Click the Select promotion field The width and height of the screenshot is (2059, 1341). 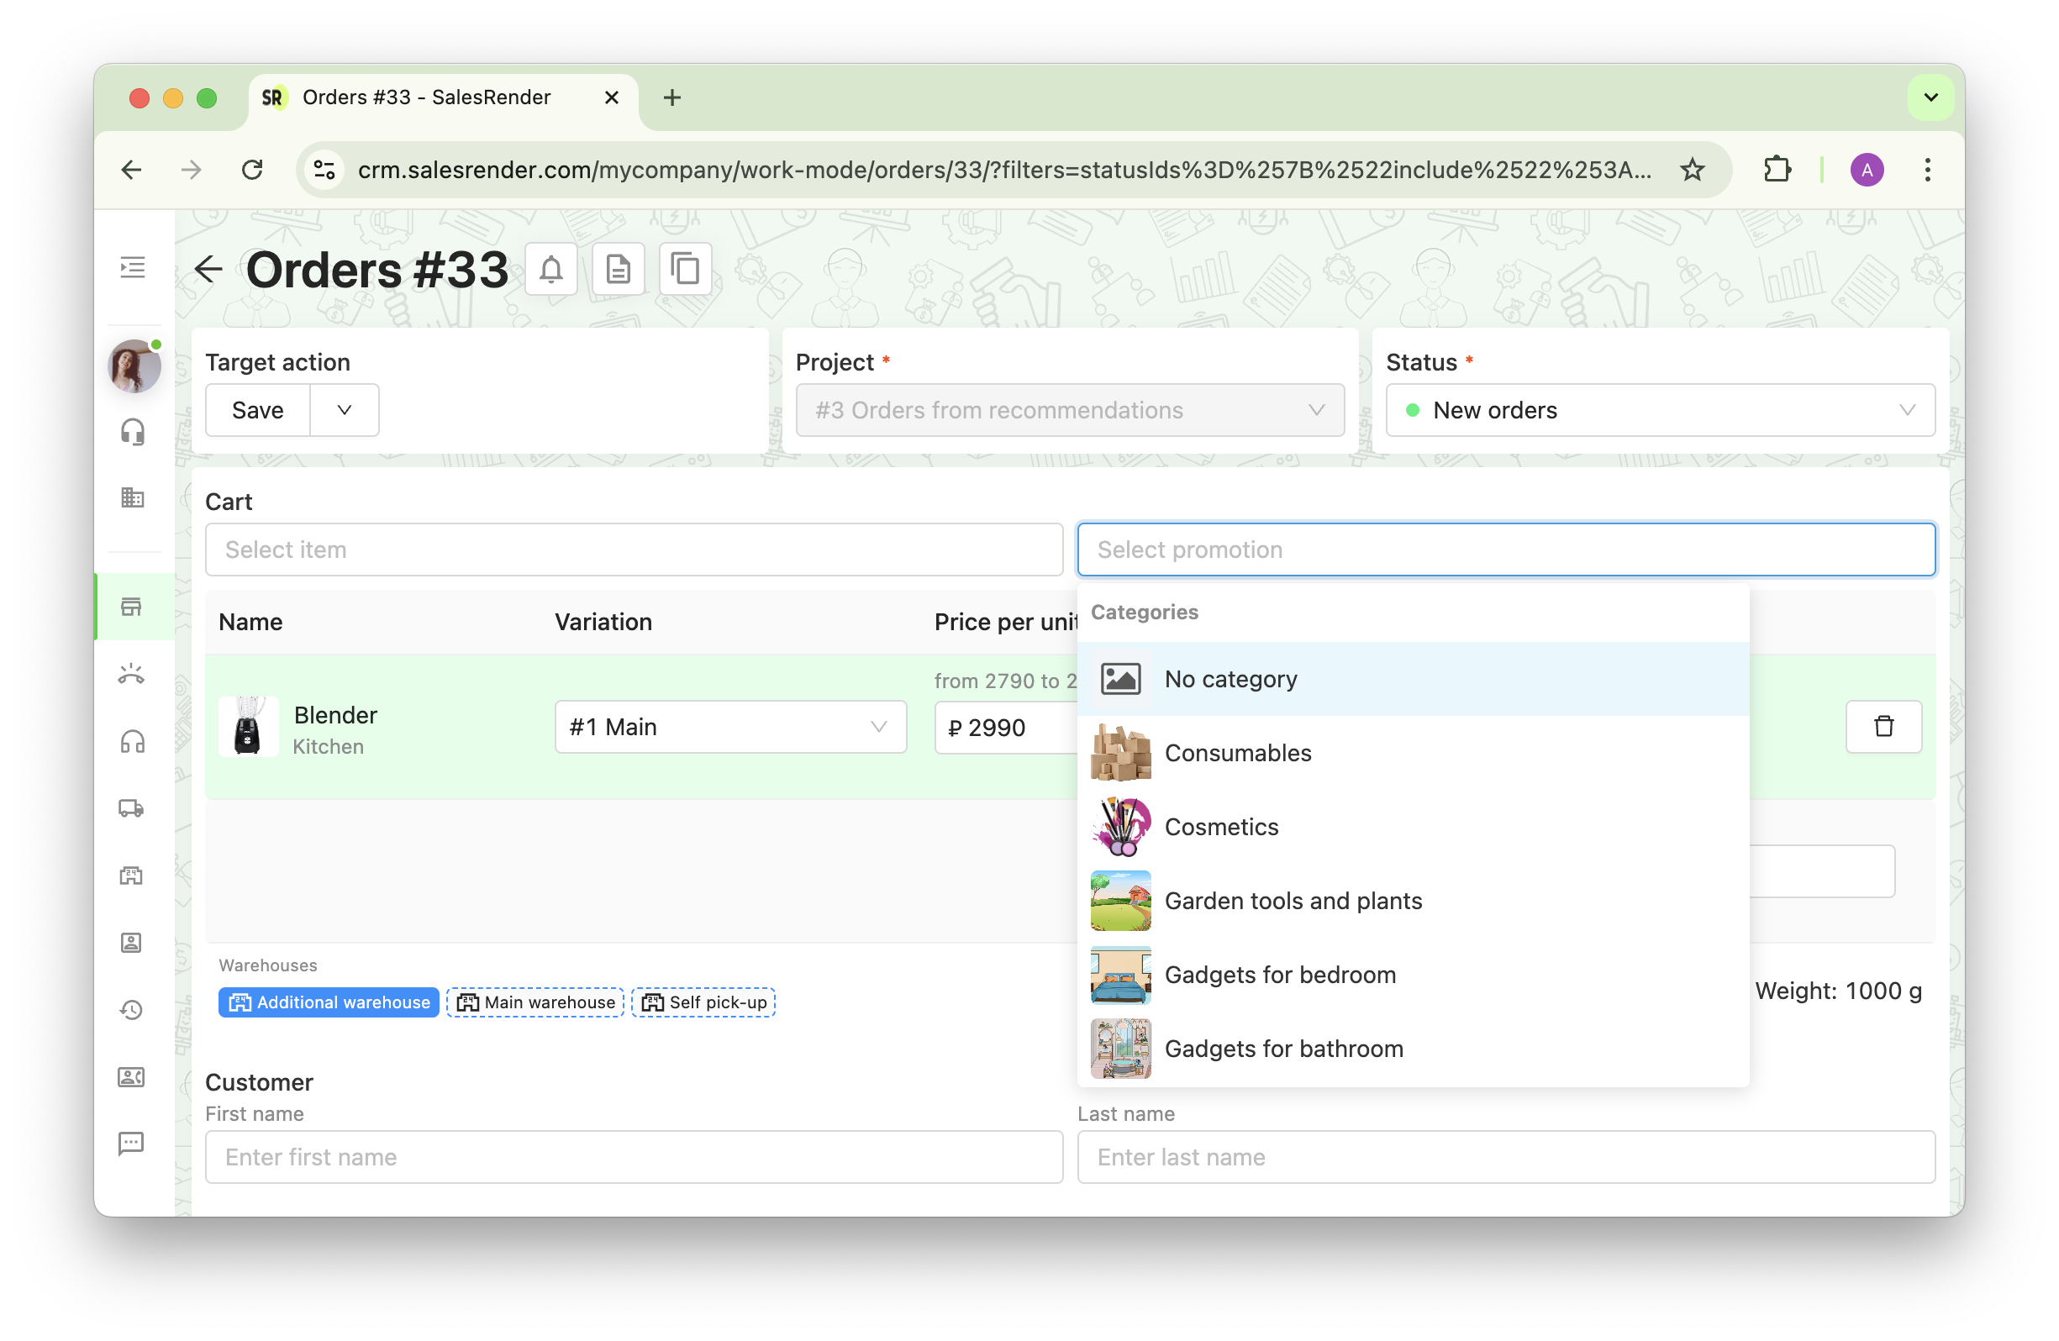[1506, 550]
